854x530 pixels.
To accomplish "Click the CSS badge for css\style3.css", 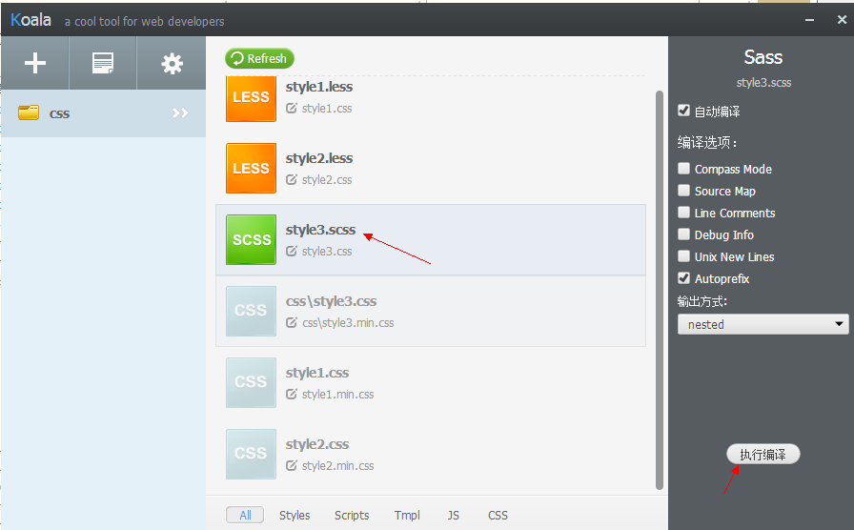I will click(x=251, y=311).
